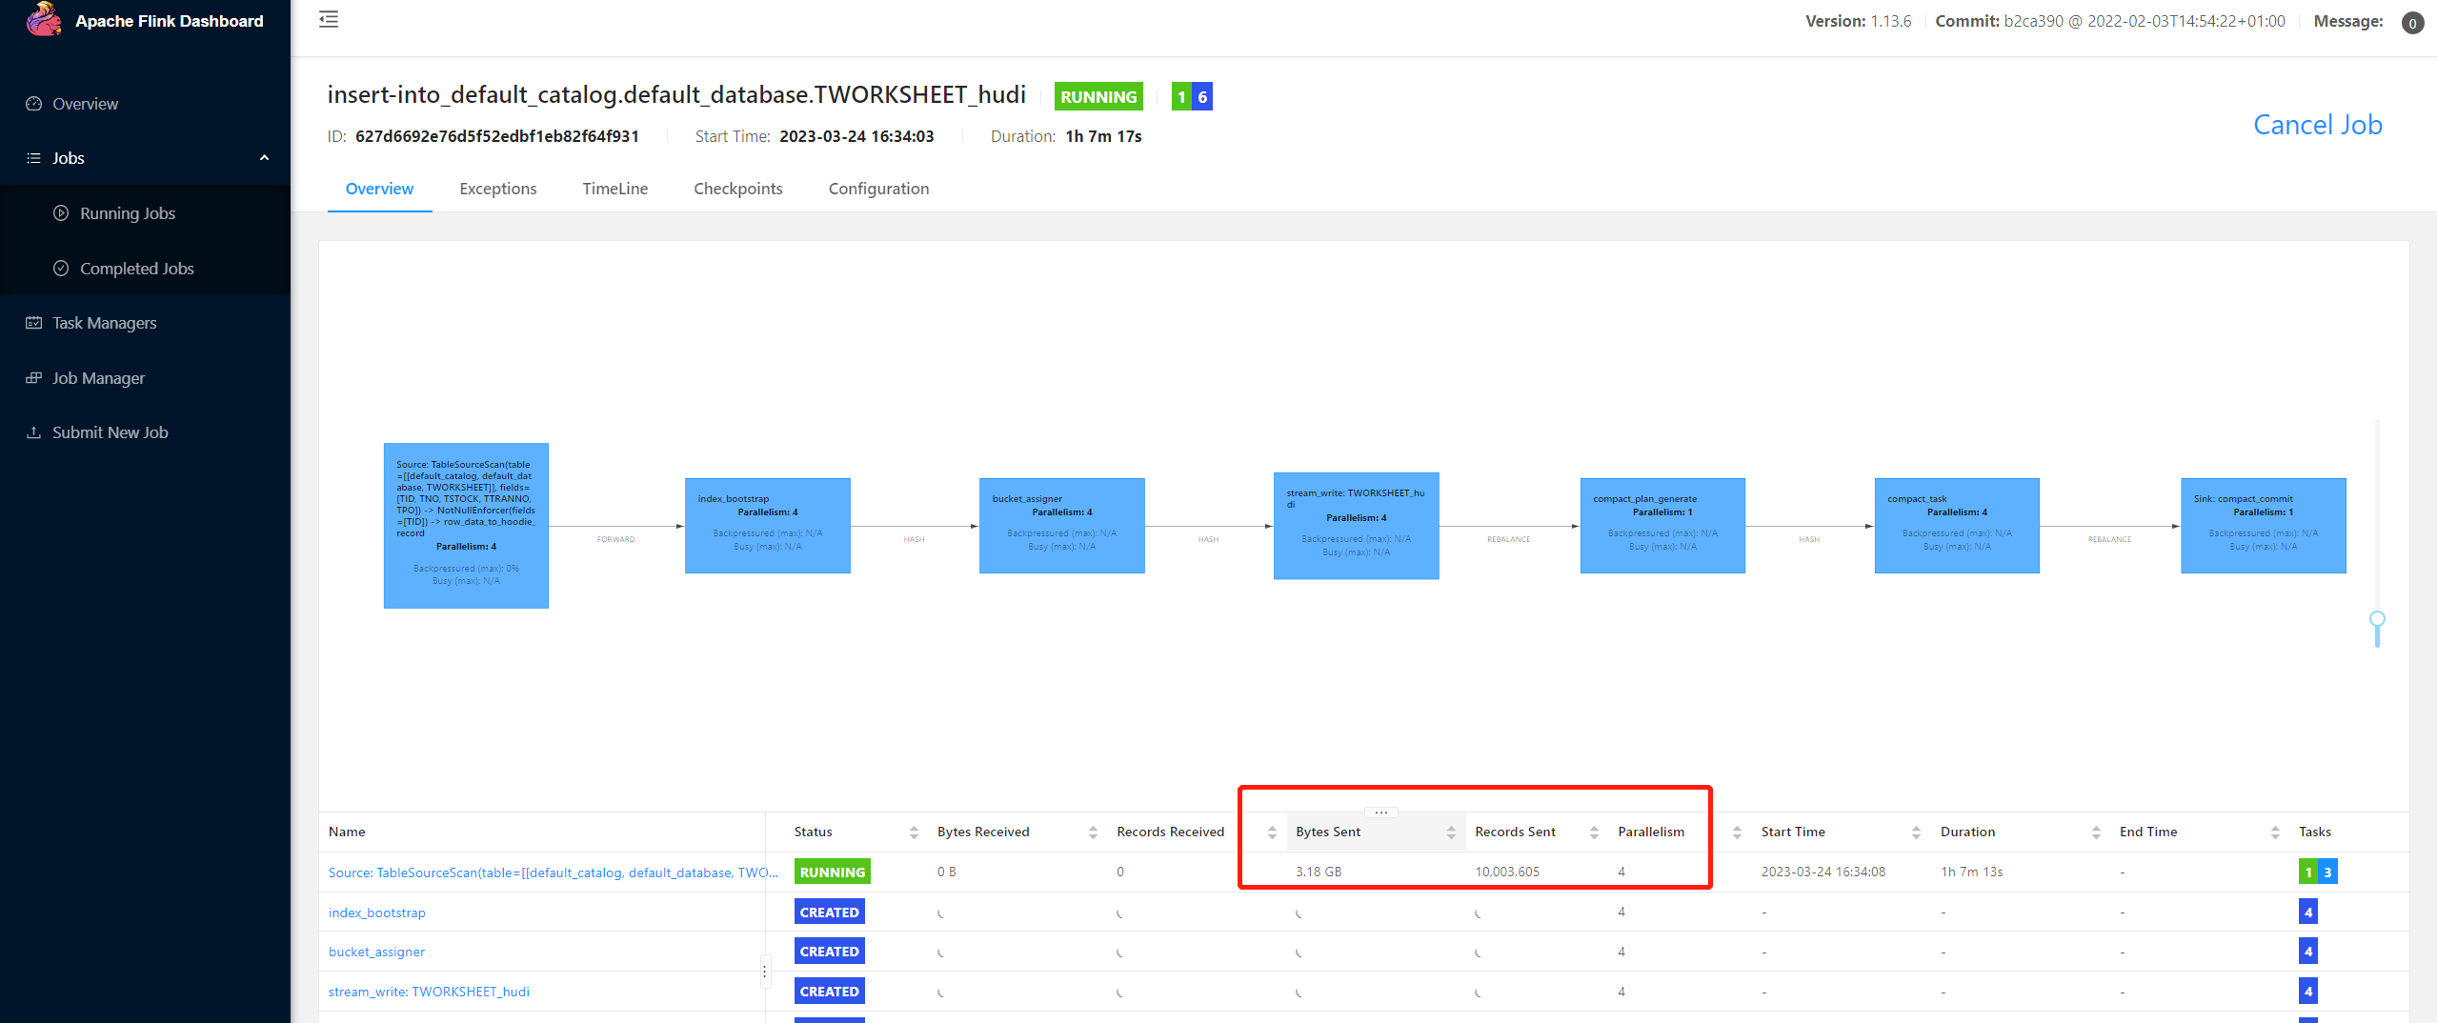
Task: Switch to the TimeLine tab
Action: click(x=615, y=189)
